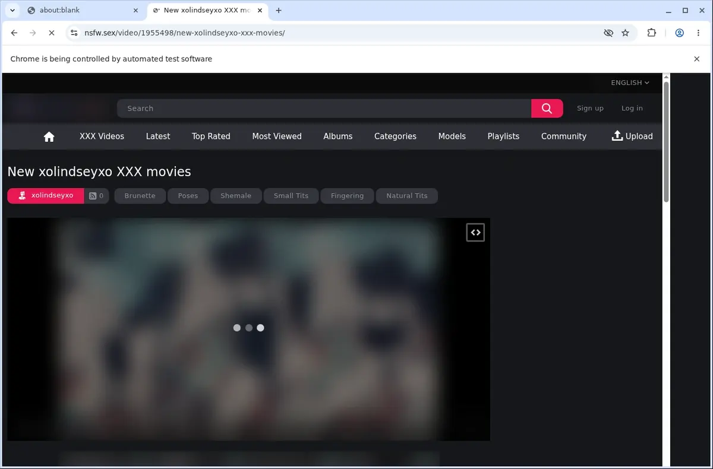Dismiss the automated test software infobar
Image resolution: width=713 pixels, height=469 pixels.
pyautogui.click(x=696, y=59)
